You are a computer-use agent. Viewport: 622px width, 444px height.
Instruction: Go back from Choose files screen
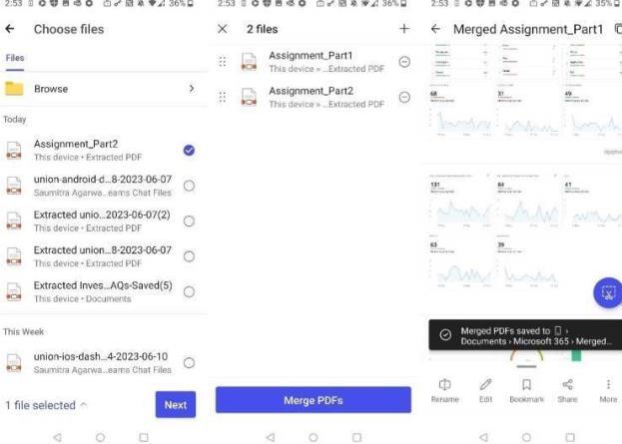point(11,30)
